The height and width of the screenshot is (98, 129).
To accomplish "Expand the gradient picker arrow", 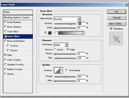I will (x=83, y=33).
